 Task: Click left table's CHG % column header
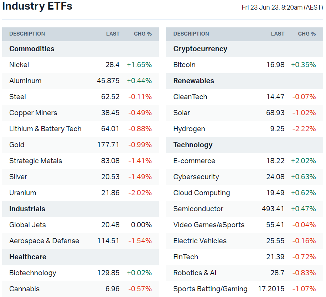tap(143, 34)
